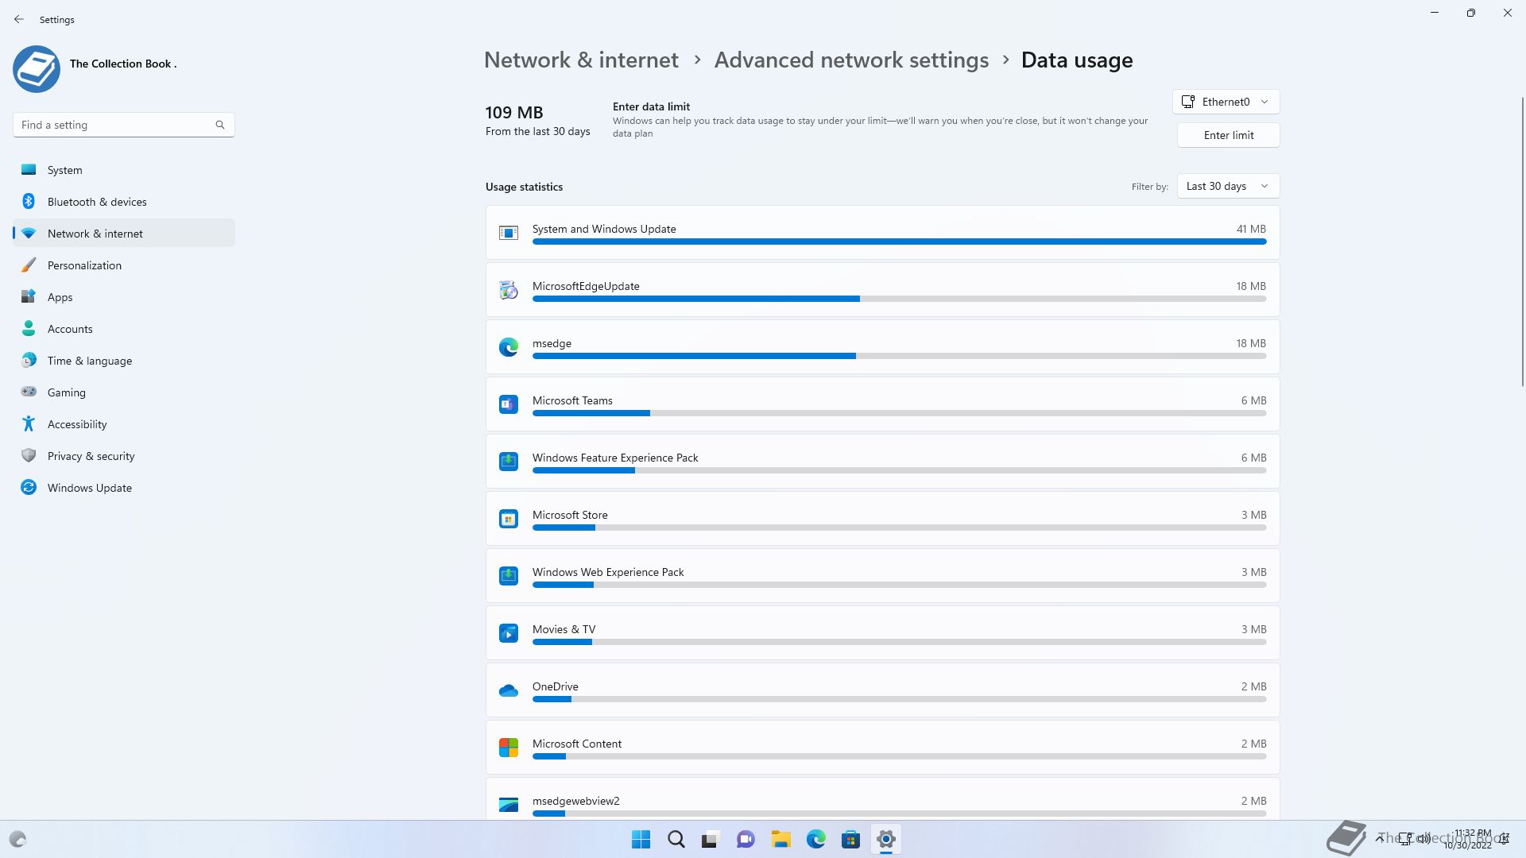Click the Gaming controller icon
The image size is (1526, 858).
pyautogui.click(x=29, y=392)
